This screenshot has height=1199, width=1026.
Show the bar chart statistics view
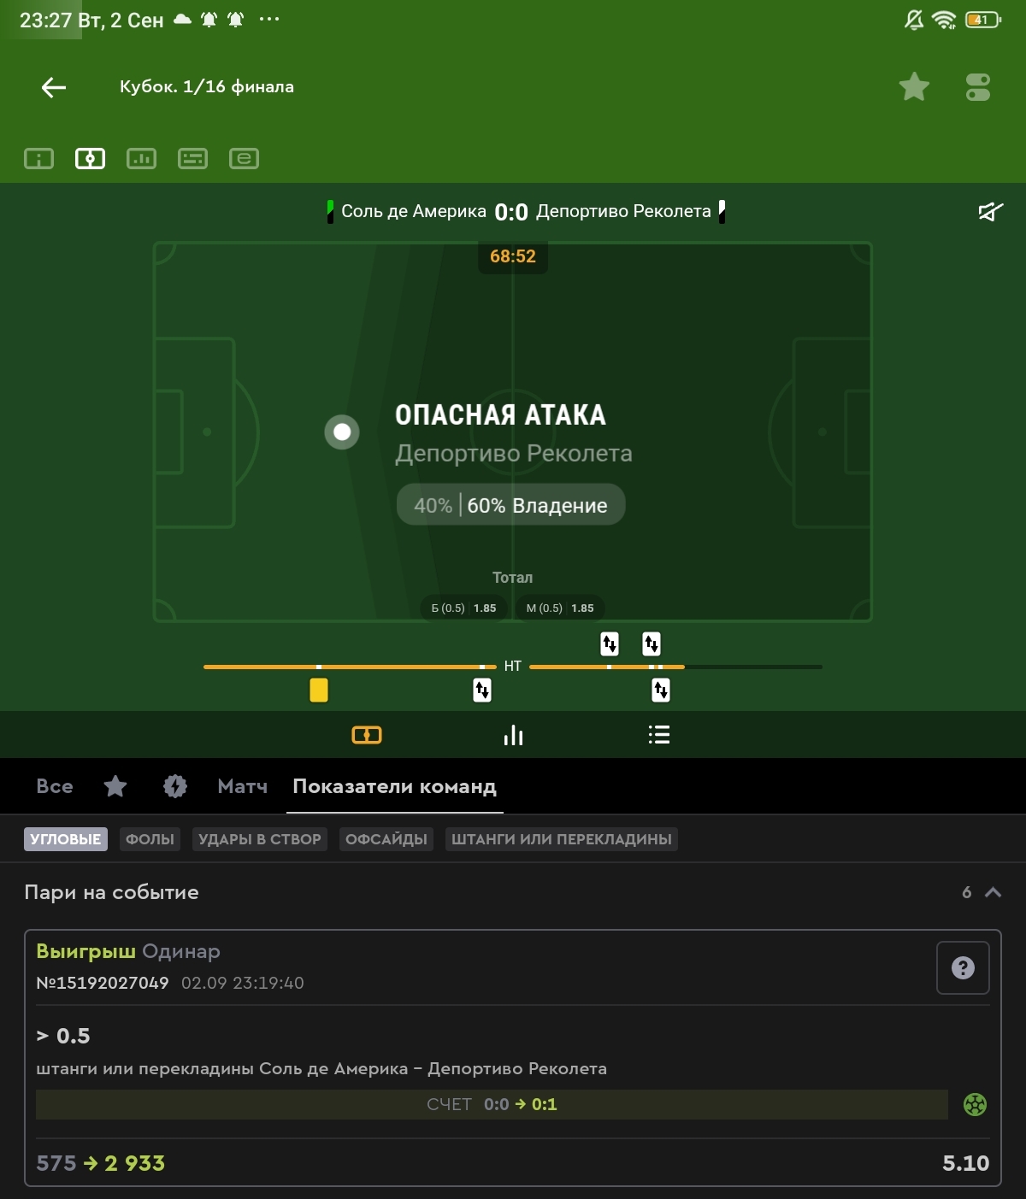[513, 735]
